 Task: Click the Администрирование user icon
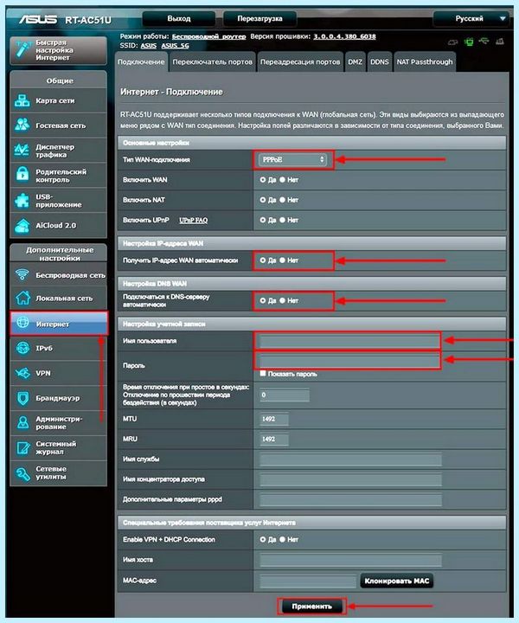[22, 422]
